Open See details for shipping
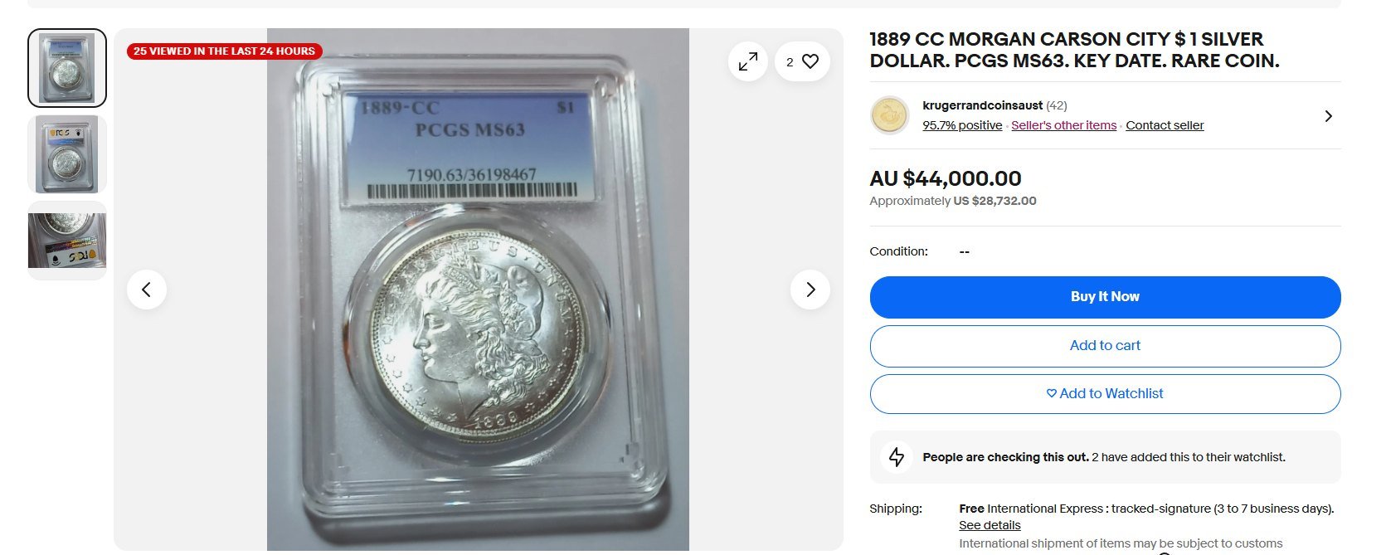The image size is (1386, 555). point(990,525)
